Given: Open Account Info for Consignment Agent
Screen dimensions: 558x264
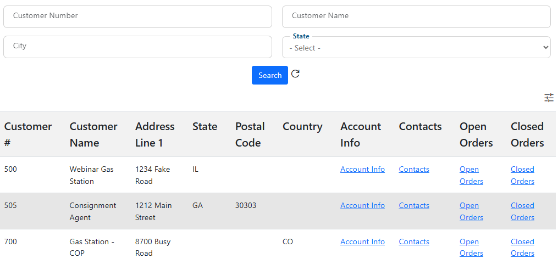Looking at the screenshot, I should coord(362,206).
